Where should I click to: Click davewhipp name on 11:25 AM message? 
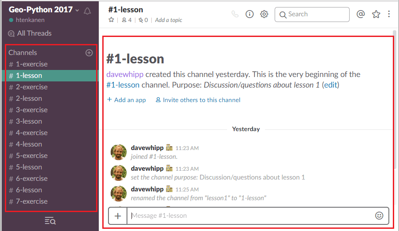click(147, 189)
